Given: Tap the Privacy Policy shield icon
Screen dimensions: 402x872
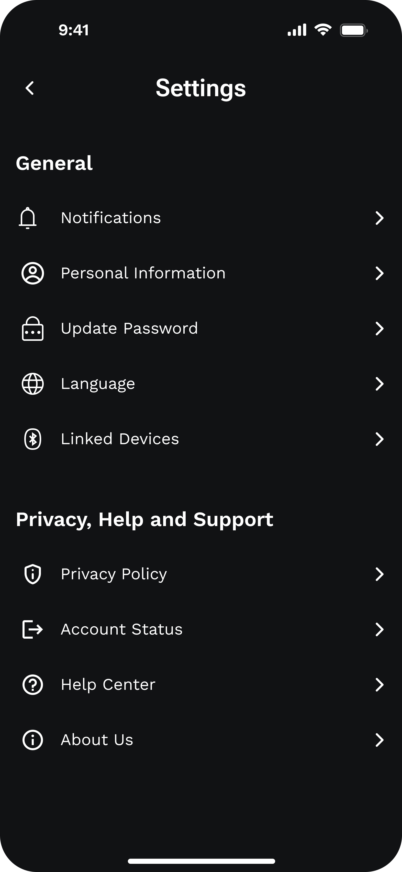Looking at the screenshot, I should coord(32,574).
